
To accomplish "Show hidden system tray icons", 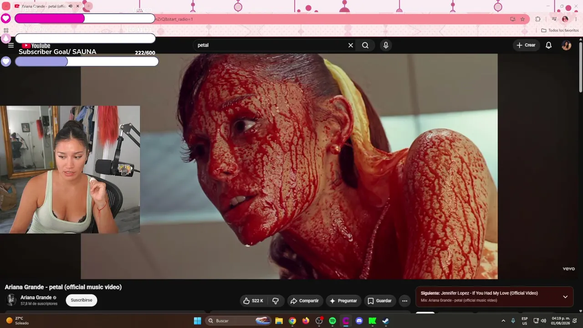I will click(x=503, y=321).
